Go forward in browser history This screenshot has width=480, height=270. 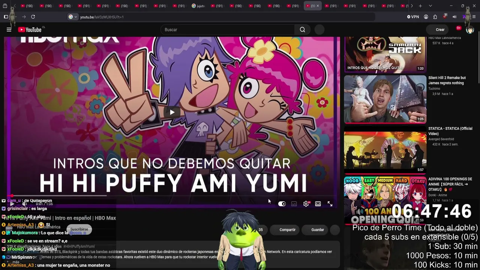pyautogui.click(x=24, y=17)
